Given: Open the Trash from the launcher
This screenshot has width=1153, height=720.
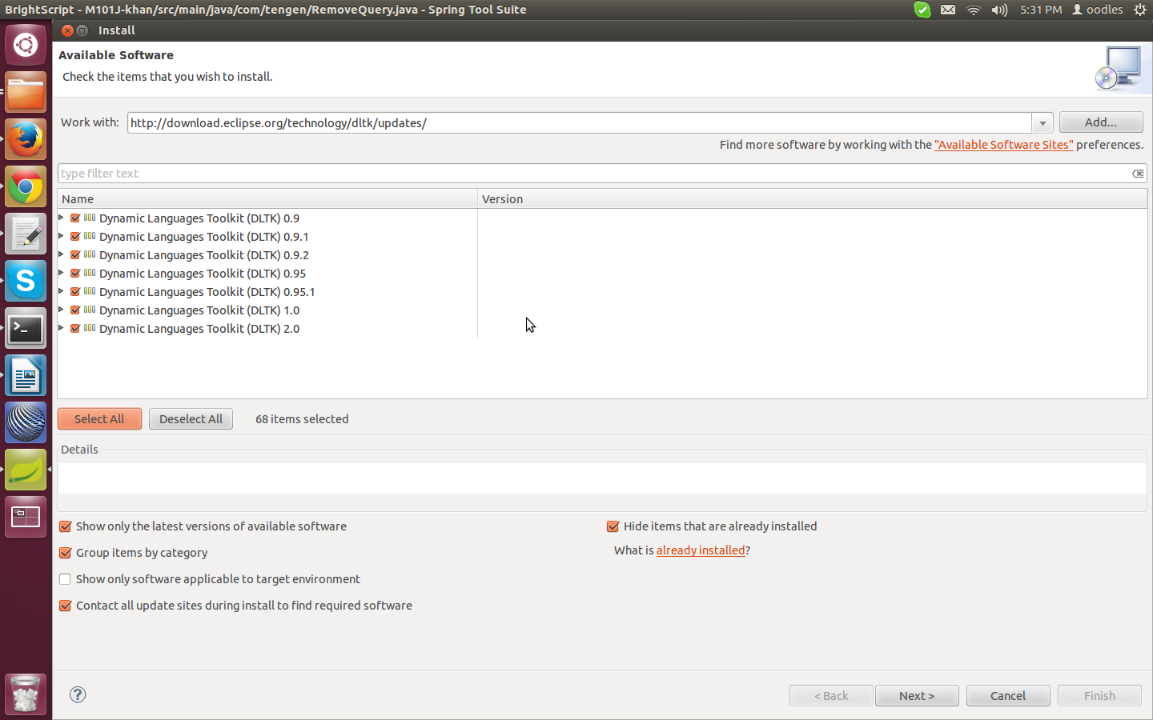Looking at the screenshot, I should coord(26,693).
